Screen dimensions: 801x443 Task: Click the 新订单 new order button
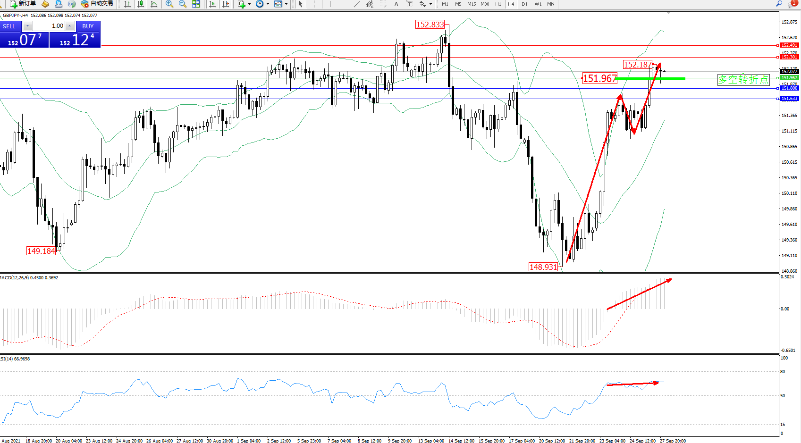[x=23, y=4]
